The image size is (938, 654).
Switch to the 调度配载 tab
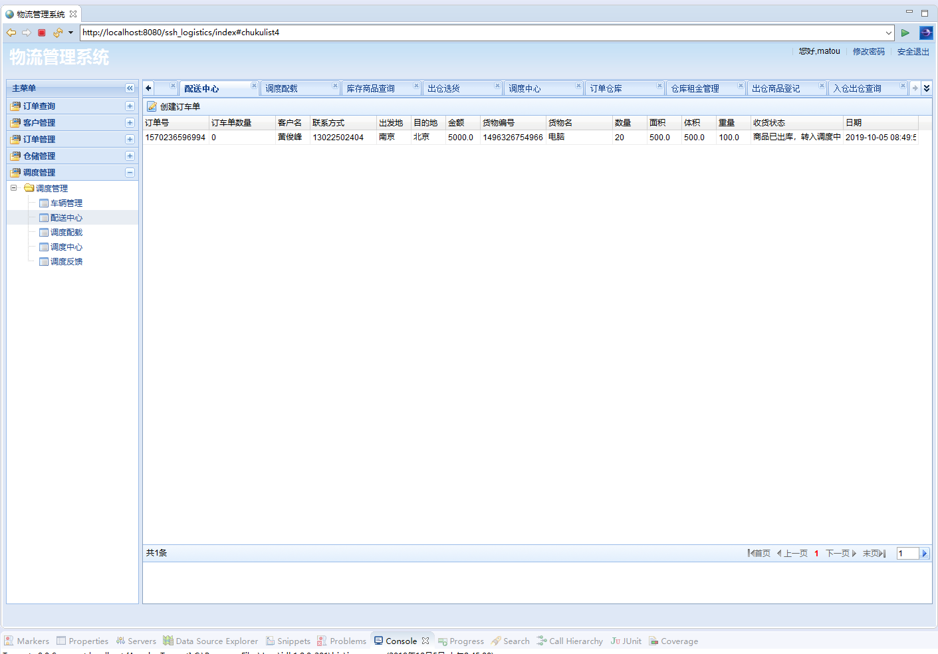(282, 89)
